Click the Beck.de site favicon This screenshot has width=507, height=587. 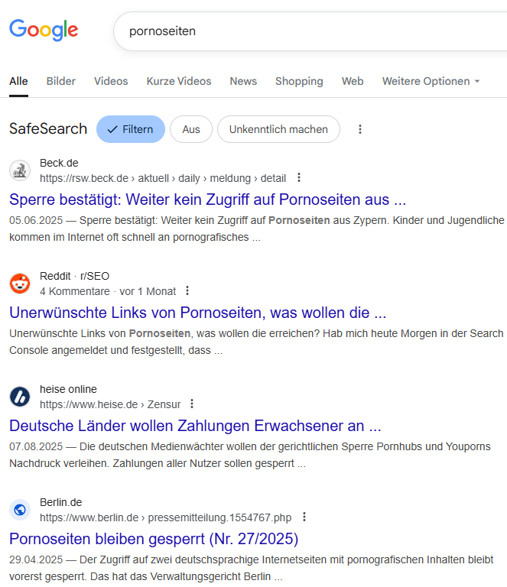pyautogui.click(x=20, y=170)
